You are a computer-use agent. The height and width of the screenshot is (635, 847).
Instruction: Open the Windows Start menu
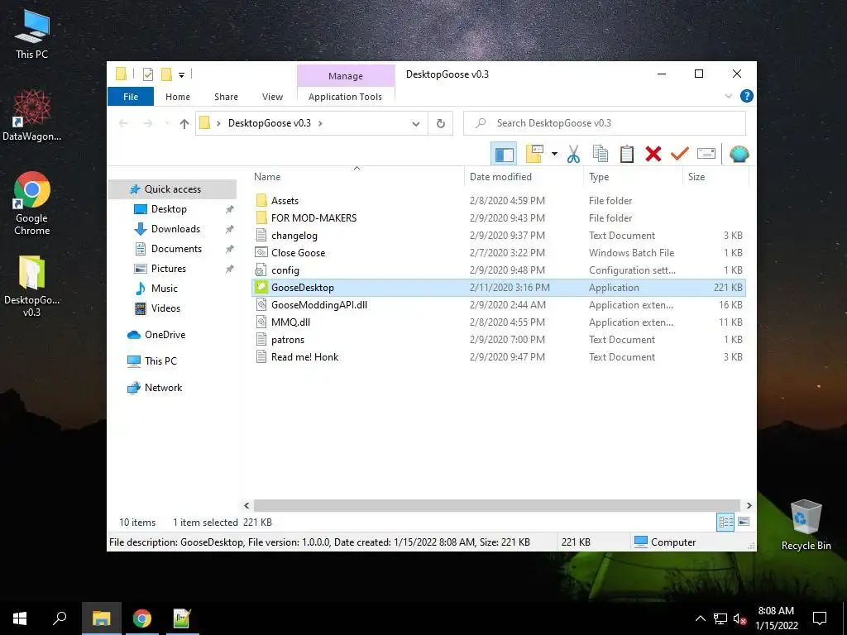tap(20, 618)
